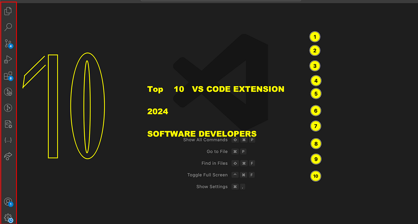Screen dimensions: 418x224
Task: Open the Explorer view in the sidebar
Action: tap(8, 11)
